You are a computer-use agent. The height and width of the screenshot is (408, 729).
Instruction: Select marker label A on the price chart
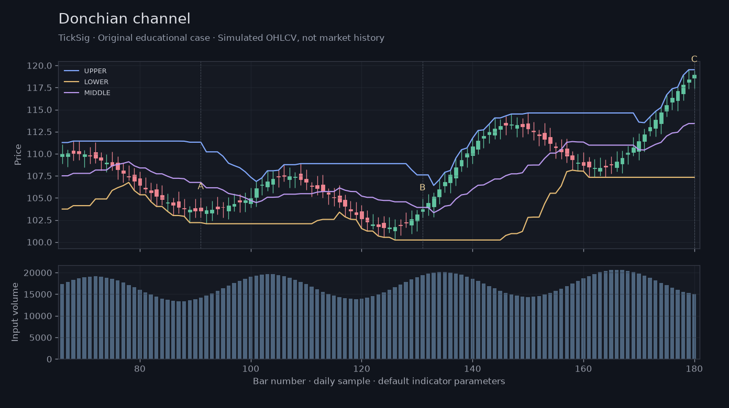201,187
